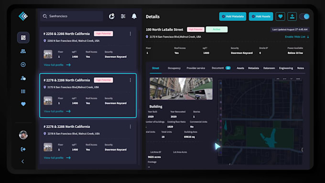Click the user avatar photo in sidebar
This screenshot has height=183, width=325.
tap(23, 135)
